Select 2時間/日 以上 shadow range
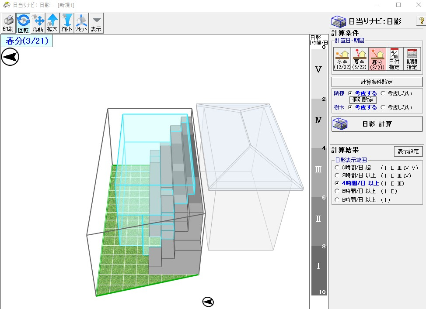Viewport: 426px width, 309px height. [373, 175]
